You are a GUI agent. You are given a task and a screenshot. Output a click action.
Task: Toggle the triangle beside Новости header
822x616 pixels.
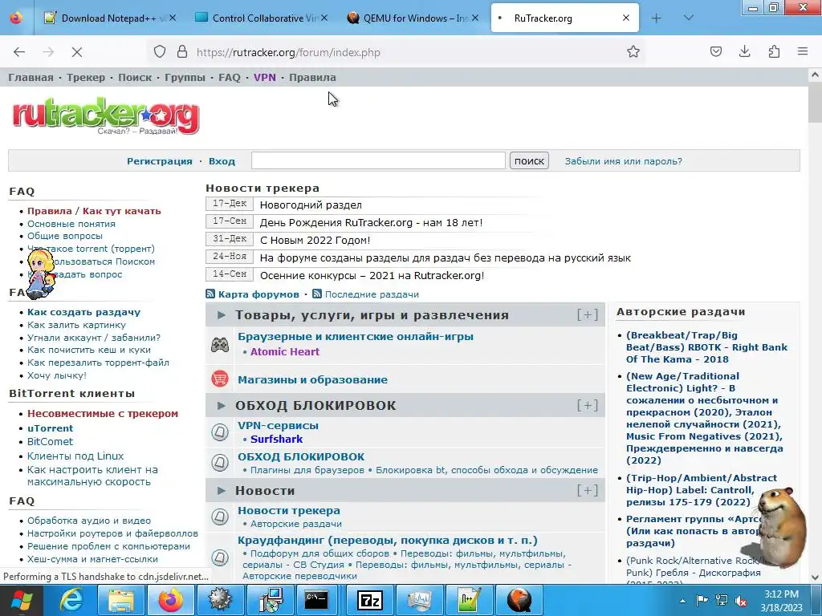[x=222, y=491]
